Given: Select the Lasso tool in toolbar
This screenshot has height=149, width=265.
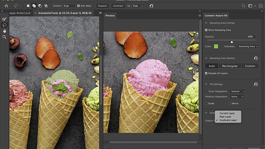Looking at the screenshot, I should click(x=4, y=25).
